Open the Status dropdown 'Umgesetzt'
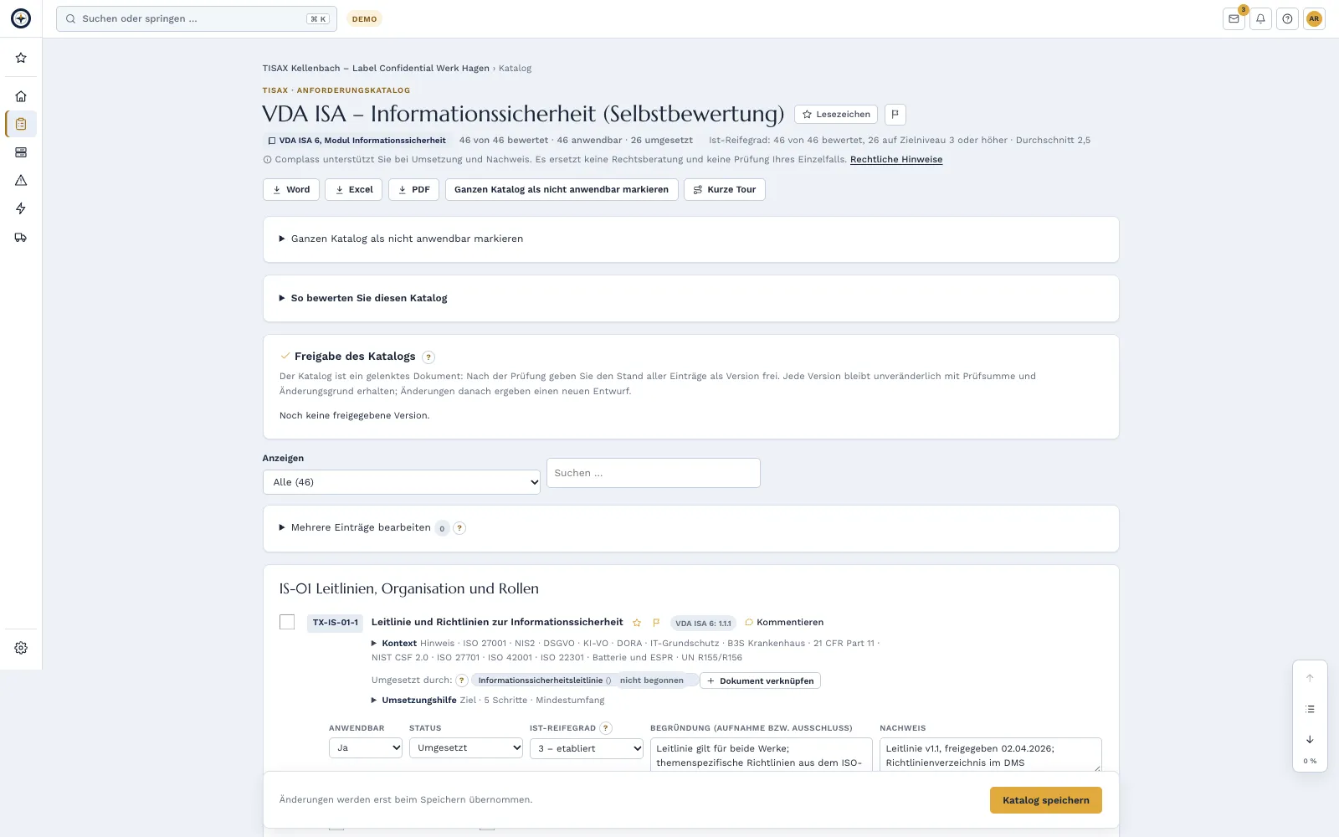 coord(466,748)
